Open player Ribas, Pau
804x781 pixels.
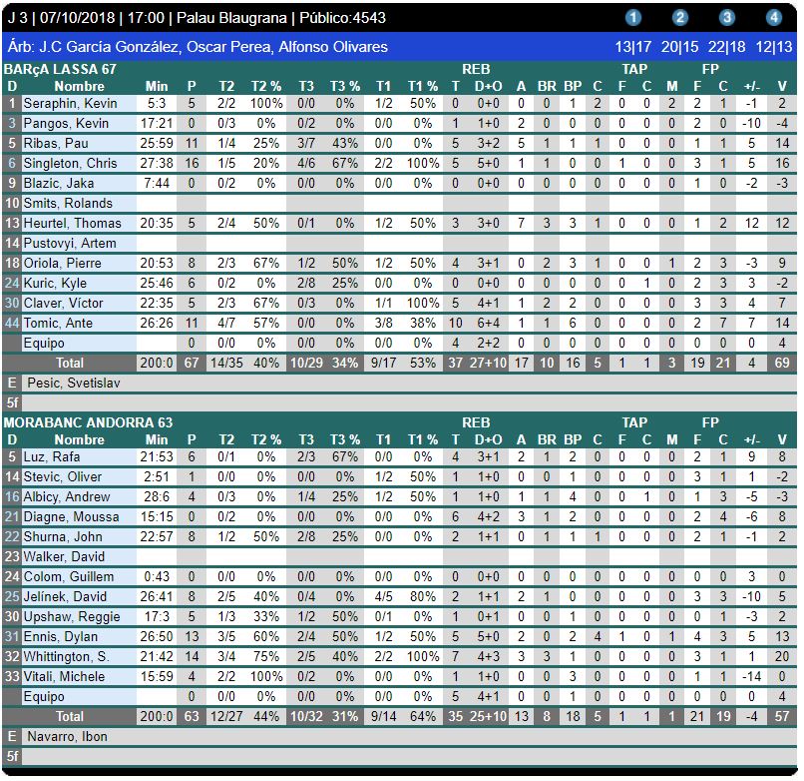tap(56, 143)
